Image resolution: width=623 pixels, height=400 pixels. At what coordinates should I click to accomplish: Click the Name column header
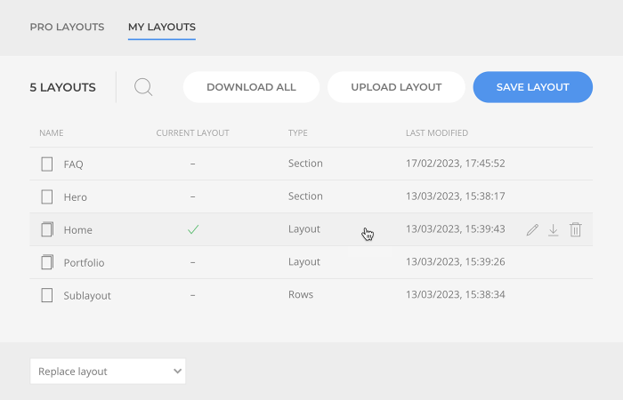pyautogui.click(x=52, y=133)
